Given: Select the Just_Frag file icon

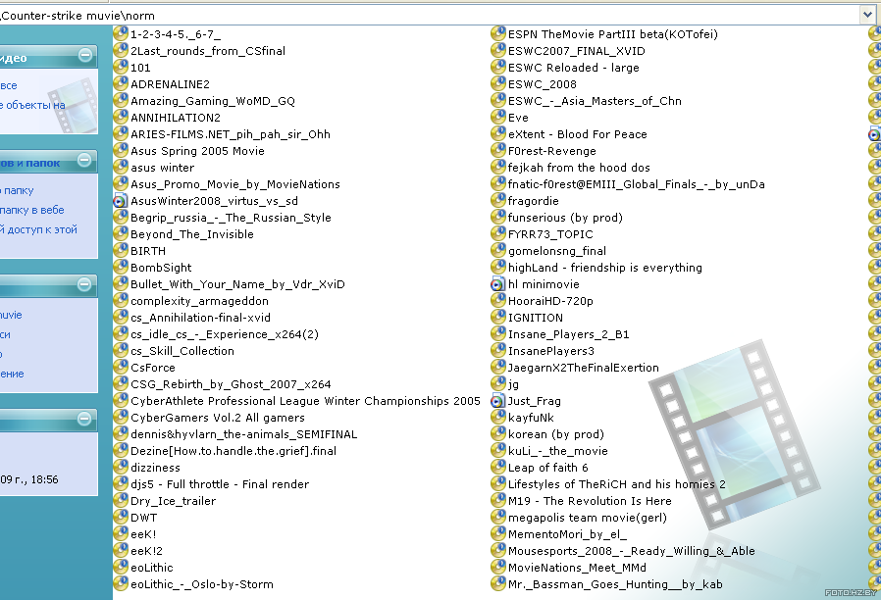Looking at the screenshot, I should tap(498, 400).
